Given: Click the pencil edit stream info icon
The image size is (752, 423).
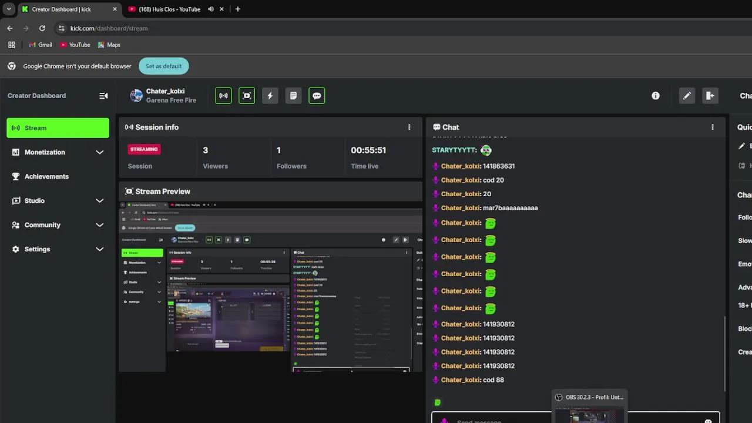Looking at the screenshot, I should click(687, 96).
